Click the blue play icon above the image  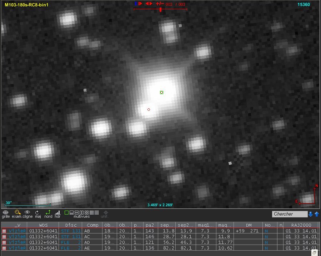coord(135,3)
